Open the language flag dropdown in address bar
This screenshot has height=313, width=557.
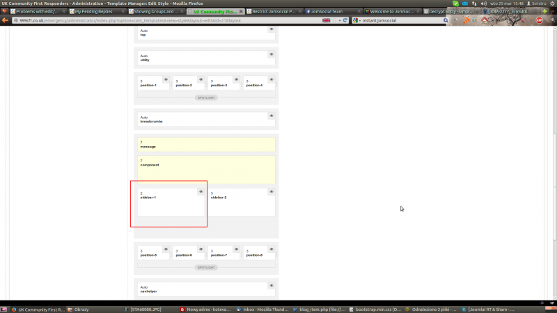(327, 21)
